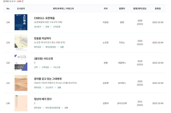
Task: Click the 요한복음 blue book cover thumbnail
Action: click(x=21, y=22)
